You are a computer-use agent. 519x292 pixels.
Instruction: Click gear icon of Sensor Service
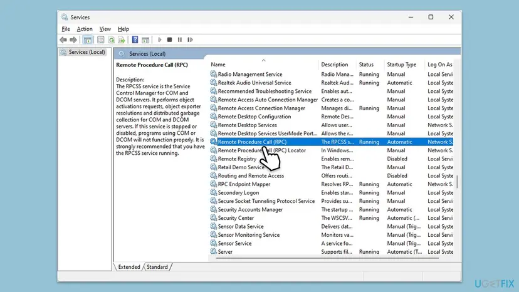214,243
